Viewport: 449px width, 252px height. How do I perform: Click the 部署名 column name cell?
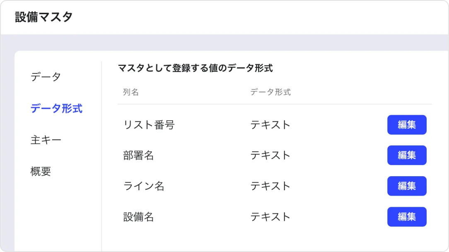pyautogui.click(x=139, y=155)
